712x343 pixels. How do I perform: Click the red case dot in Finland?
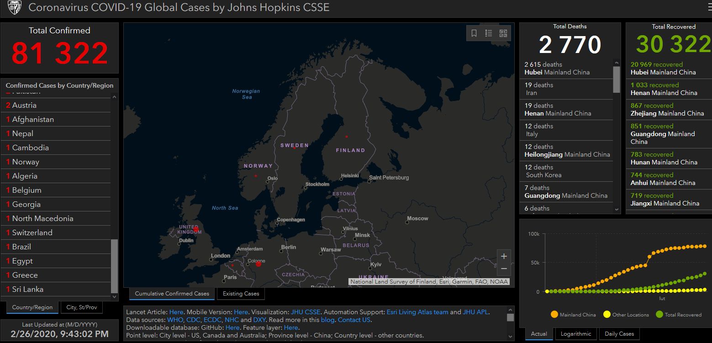tap(346, 137)
